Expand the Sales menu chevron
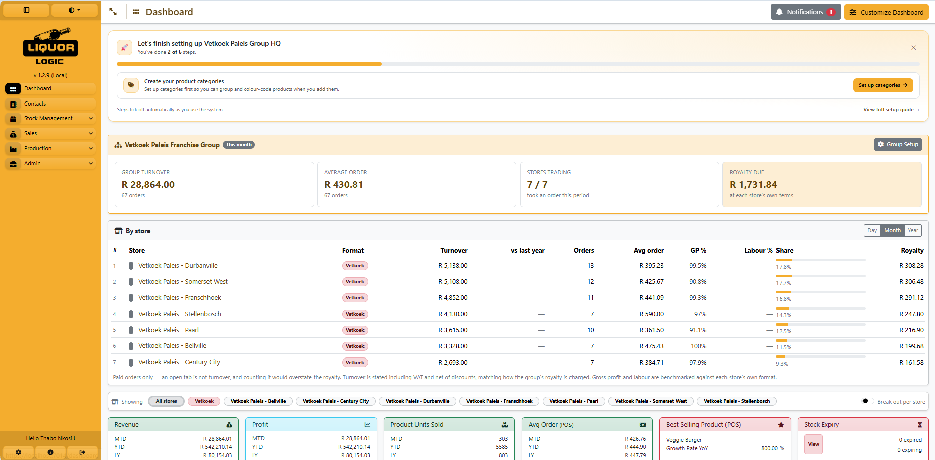The image size is (935, 460). (91, 134)
